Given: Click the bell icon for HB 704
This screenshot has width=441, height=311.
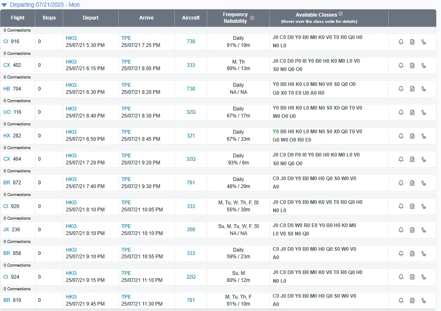Looking at the screenshot, I should (401, 89).
